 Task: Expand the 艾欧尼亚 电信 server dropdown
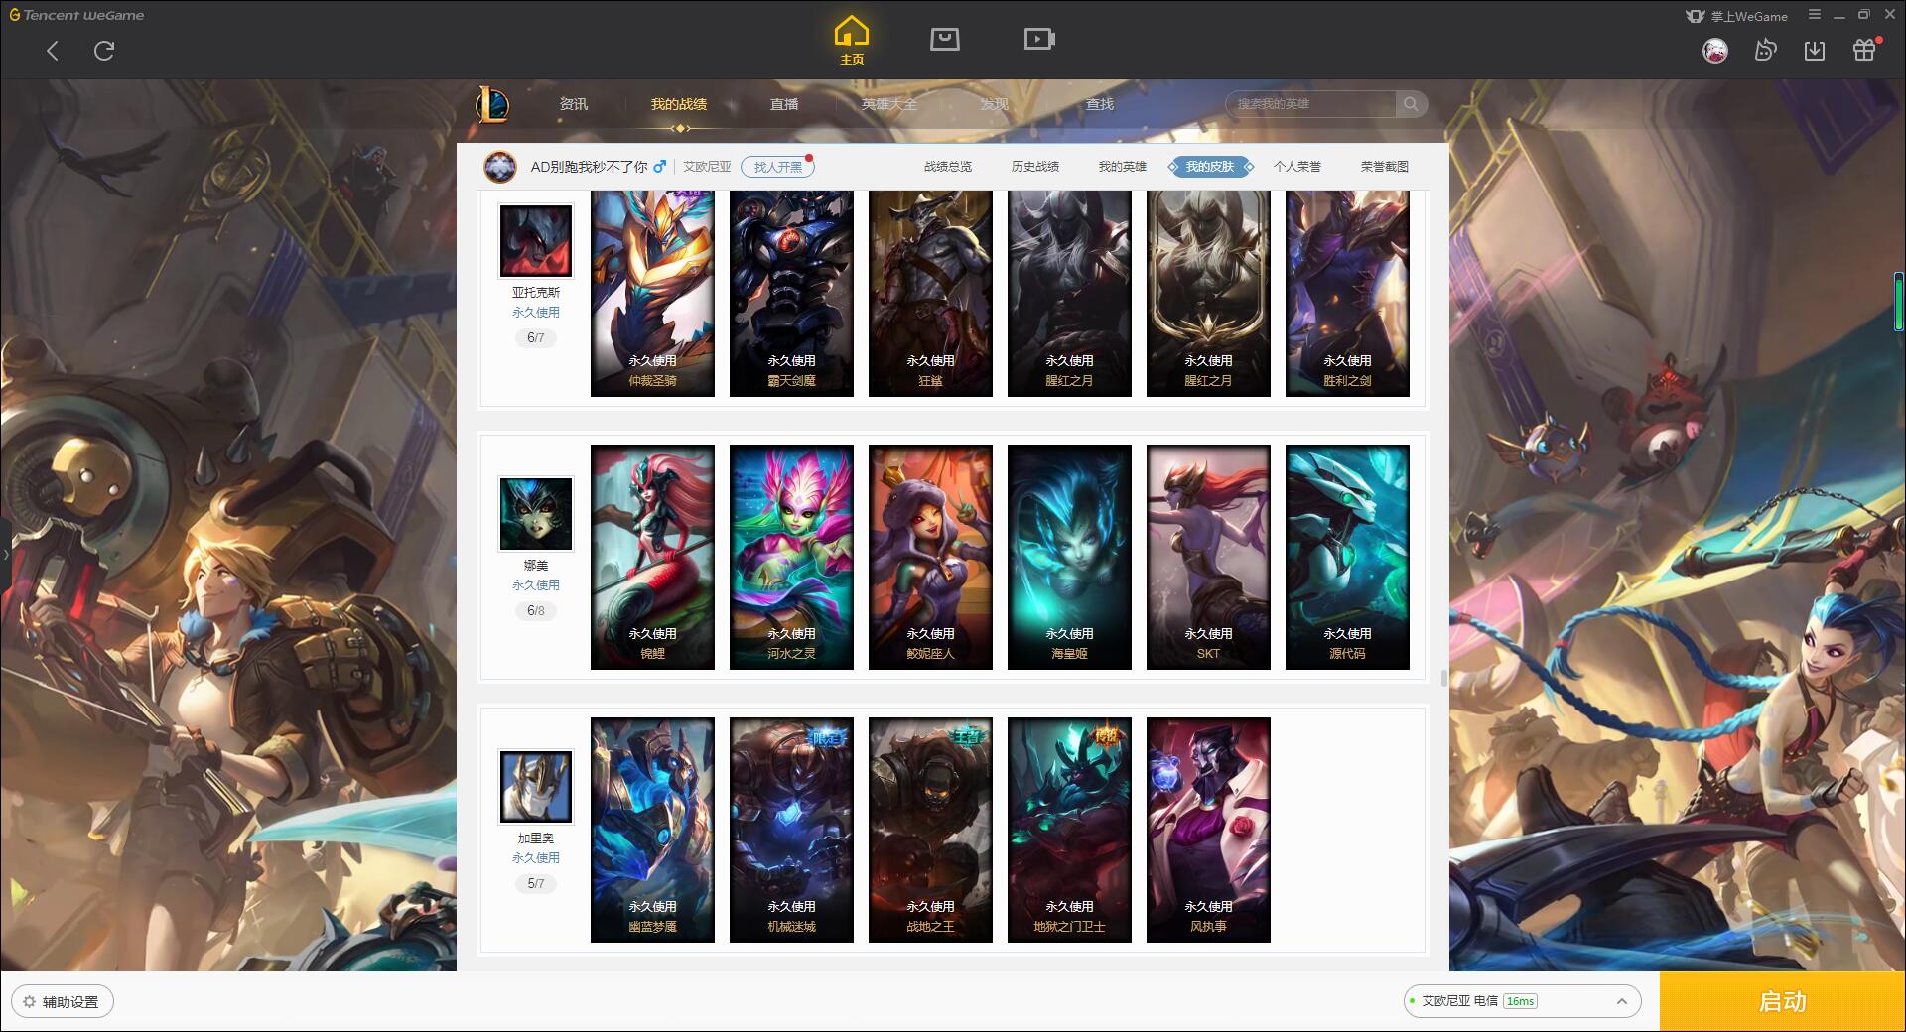pos(1522,1001)
